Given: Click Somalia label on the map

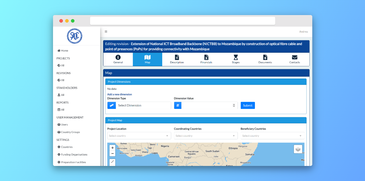Looking at the screenshot, I should point(250,154).
